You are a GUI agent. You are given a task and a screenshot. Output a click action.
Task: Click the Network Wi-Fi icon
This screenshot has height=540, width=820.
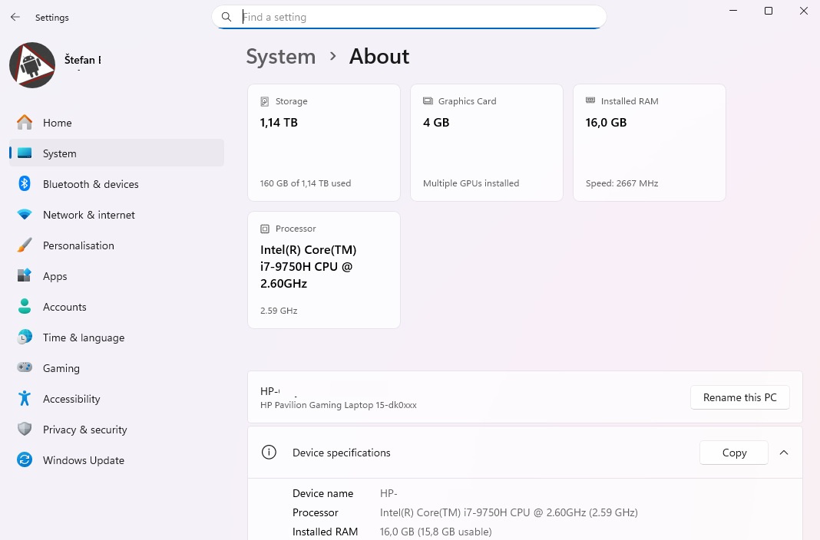(25, 214)
